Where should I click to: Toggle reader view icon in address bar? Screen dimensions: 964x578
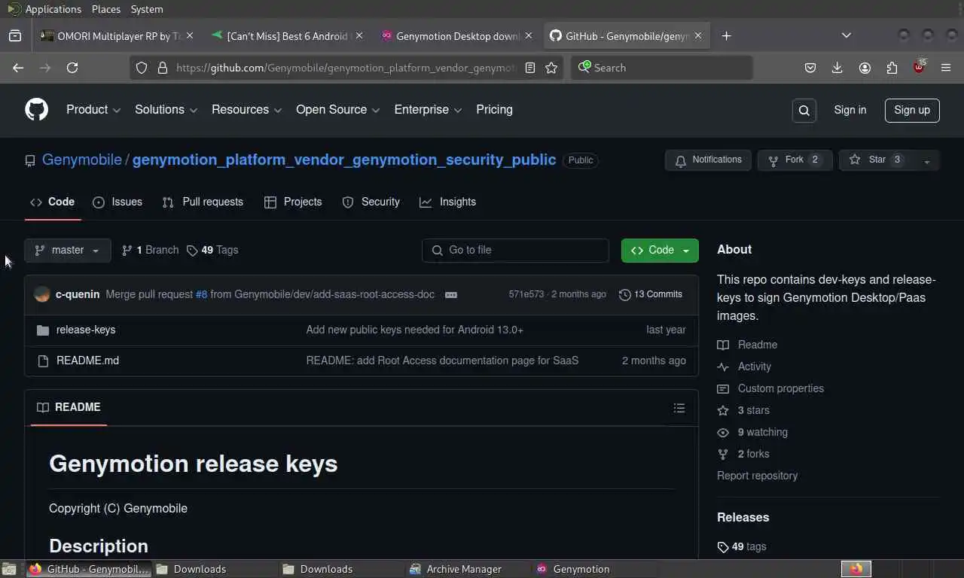point(530,68)
